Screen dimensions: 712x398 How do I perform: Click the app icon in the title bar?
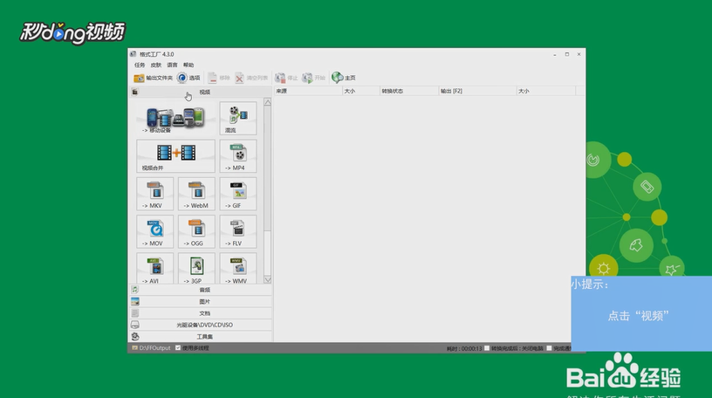(x=133, y=54)
